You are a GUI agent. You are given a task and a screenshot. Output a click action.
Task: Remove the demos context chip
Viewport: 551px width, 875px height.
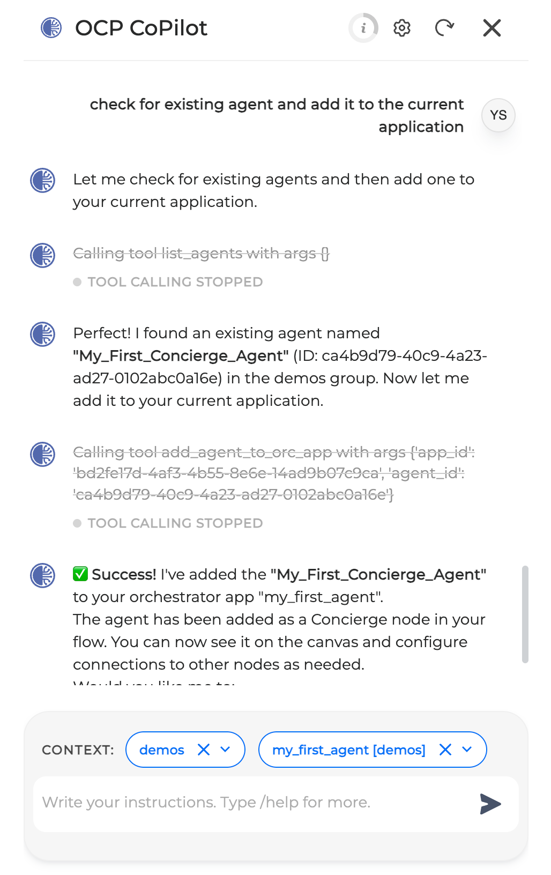(204, 750)
